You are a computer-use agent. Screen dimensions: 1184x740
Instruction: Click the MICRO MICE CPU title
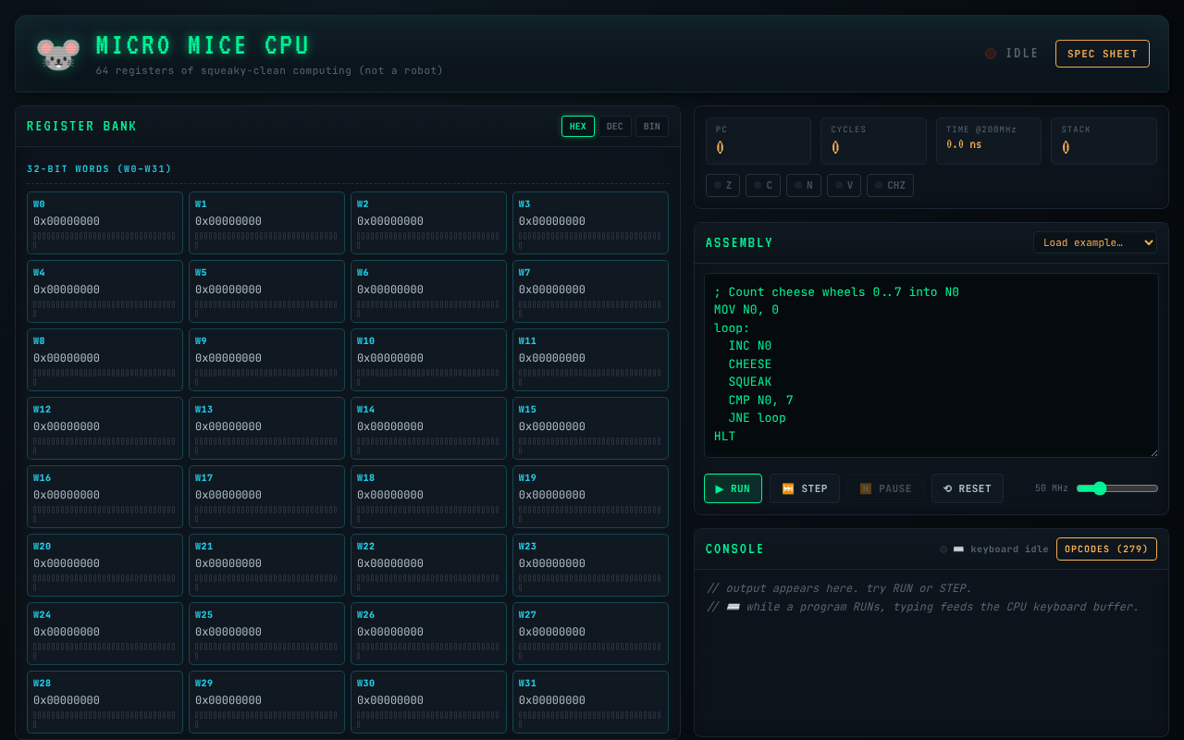(203, 45)
